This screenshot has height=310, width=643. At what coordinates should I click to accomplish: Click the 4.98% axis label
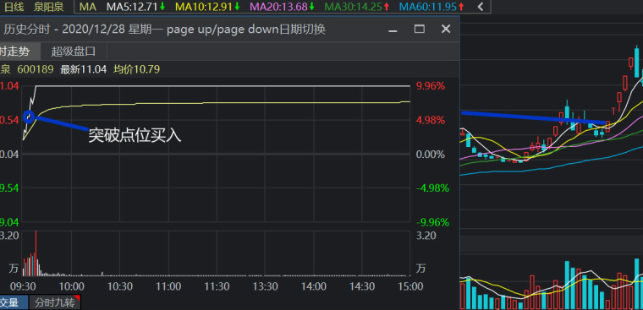(430, 121)
